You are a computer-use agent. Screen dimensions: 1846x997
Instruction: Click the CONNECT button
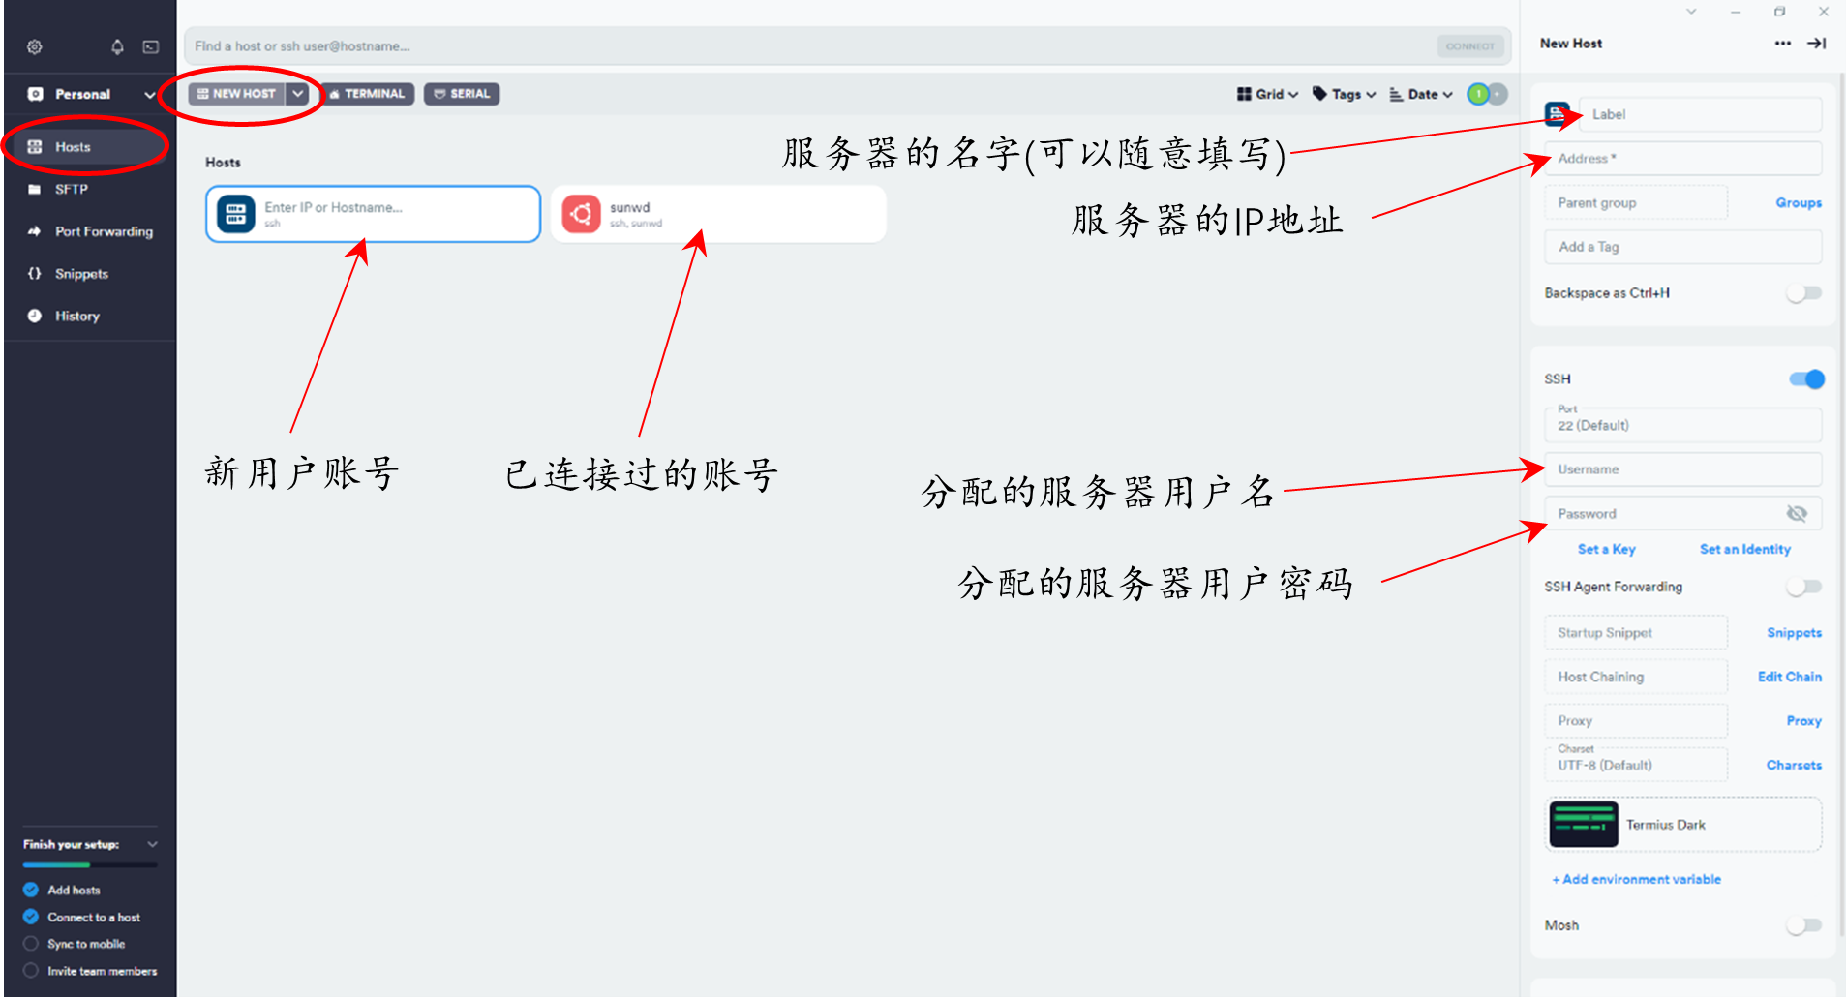pos(1470,46)
